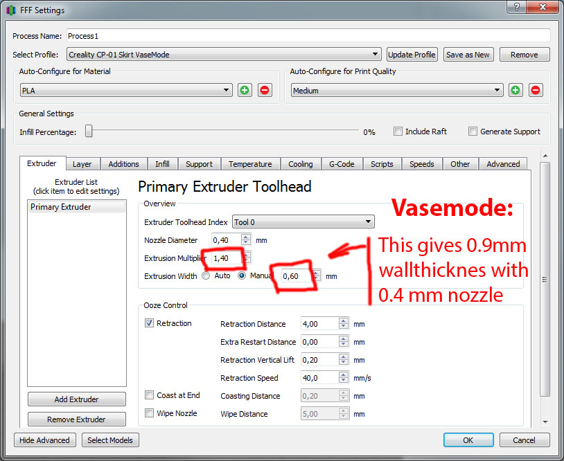The image size is (564, 461).
Task: Click the Update Profile button
Action: [412, 55]
